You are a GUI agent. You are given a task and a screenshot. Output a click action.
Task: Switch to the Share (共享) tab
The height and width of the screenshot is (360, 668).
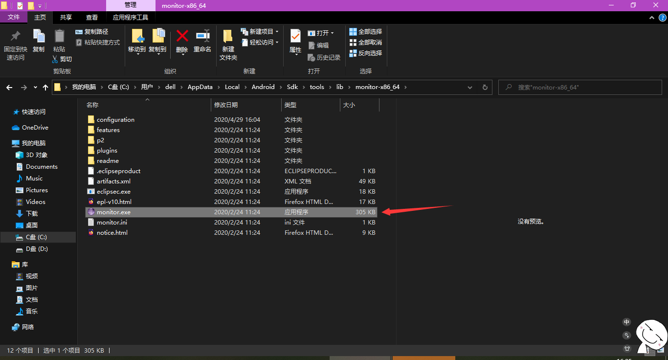point(66,17)
